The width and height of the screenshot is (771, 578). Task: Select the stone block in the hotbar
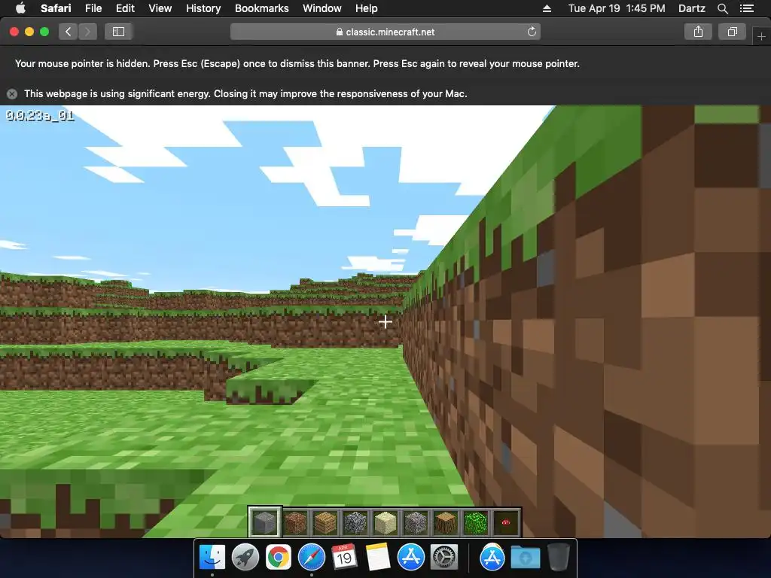click(x=265, y=522)
